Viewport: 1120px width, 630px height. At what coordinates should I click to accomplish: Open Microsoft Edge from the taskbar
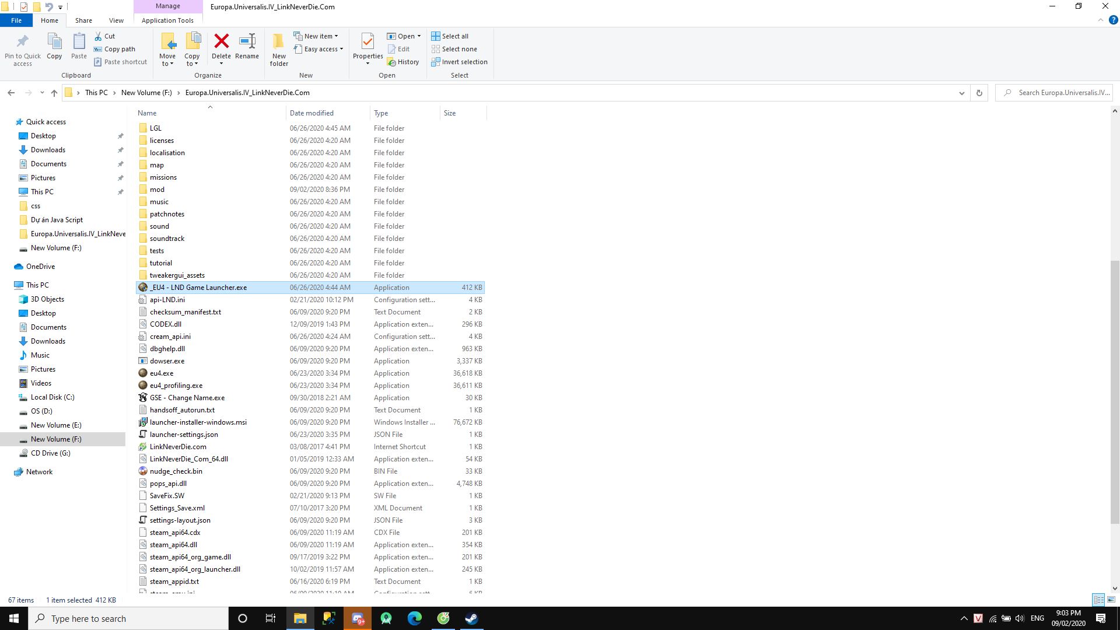pos(415,618)
